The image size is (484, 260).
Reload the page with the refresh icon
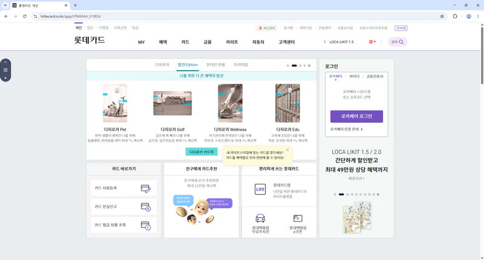click(25, 16)
